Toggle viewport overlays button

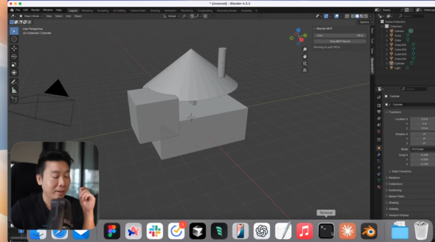337,16
